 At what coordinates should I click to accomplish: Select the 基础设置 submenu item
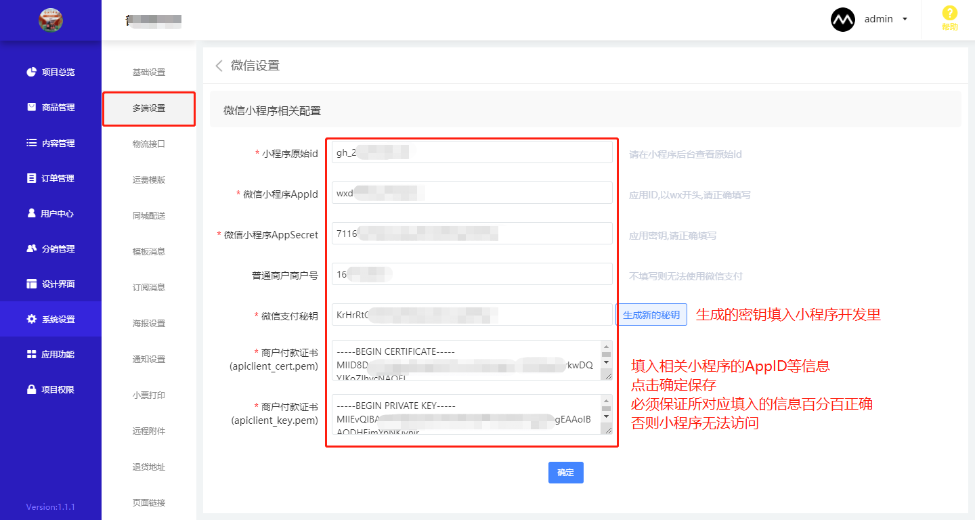pos(149,72)
